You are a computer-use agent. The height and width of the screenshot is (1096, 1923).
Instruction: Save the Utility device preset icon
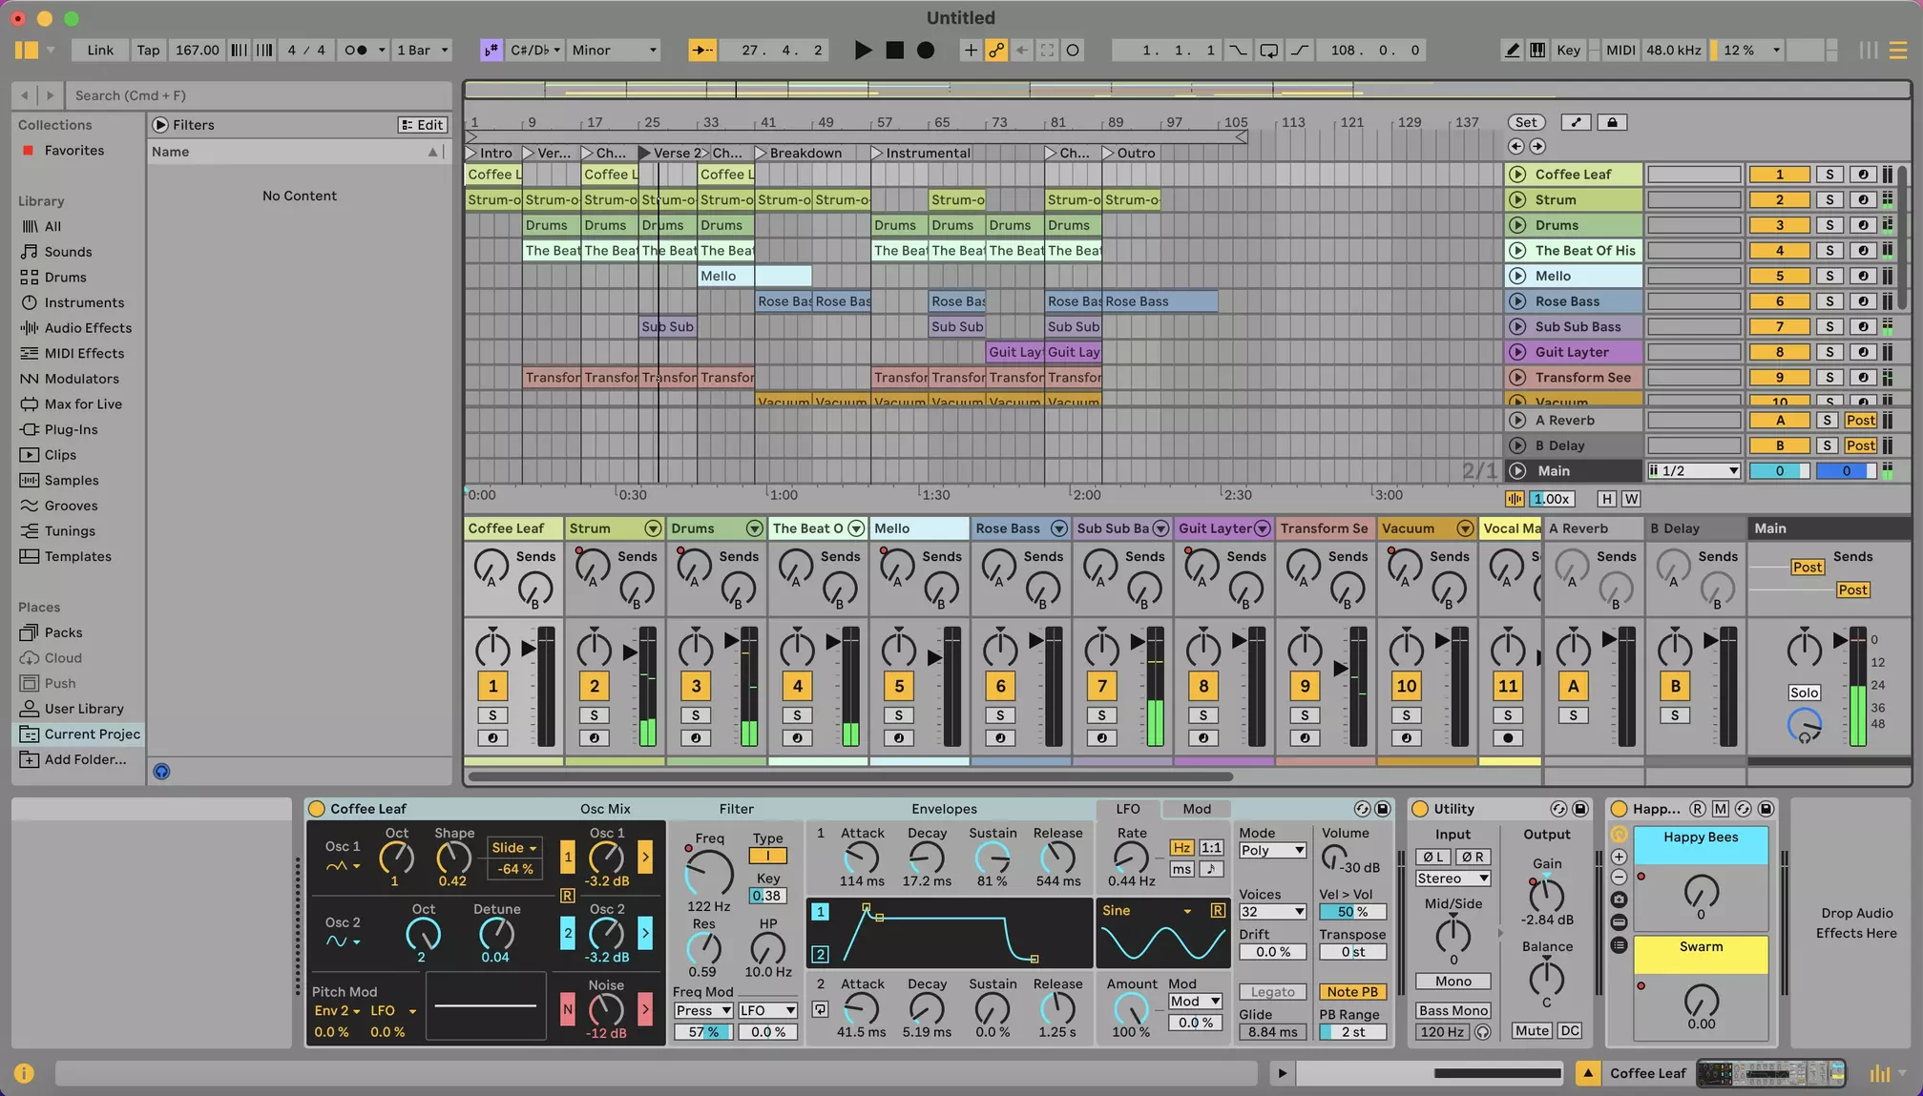pos(1580,809)
